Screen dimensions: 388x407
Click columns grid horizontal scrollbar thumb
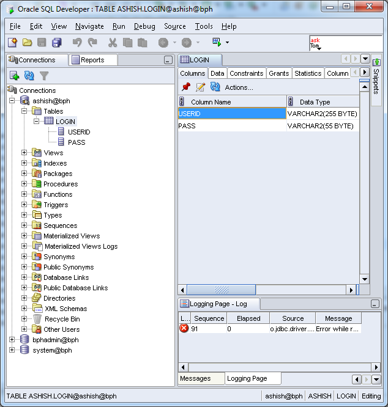coord(222,290)
